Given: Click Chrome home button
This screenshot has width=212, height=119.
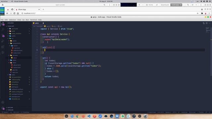Looking at the screenshot, I should coord(18,13).
